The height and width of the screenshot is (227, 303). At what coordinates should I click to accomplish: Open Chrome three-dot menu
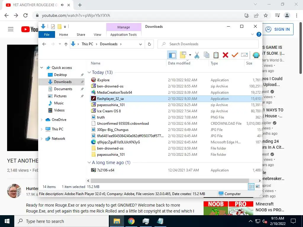tap(296, 15)
